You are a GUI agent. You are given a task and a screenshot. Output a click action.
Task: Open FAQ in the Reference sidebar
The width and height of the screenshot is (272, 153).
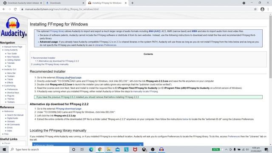pos(6,134)
